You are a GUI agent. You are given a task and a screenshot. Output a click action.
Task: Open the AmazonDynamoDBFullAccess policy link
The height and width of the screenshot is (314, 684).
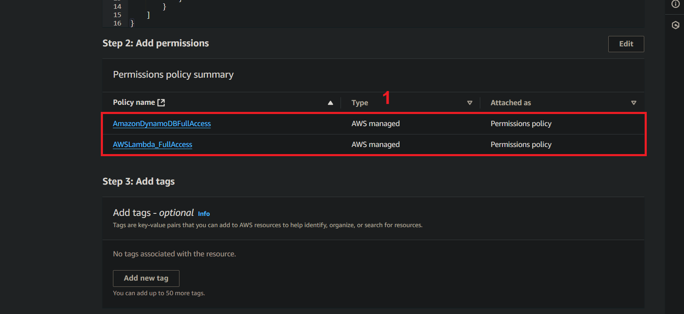click(162, 124)
